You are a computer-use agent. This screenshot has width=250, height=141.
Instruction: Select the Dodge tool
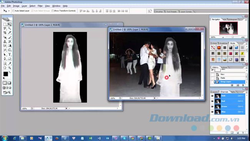[x=10, y=50]
